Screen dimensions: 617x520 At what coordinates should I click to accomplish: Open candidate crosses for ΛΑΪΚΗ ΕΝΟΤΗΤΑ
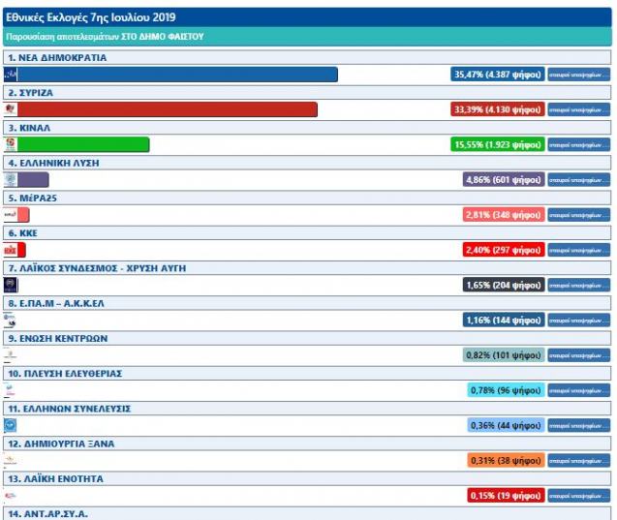click(579, 496)
